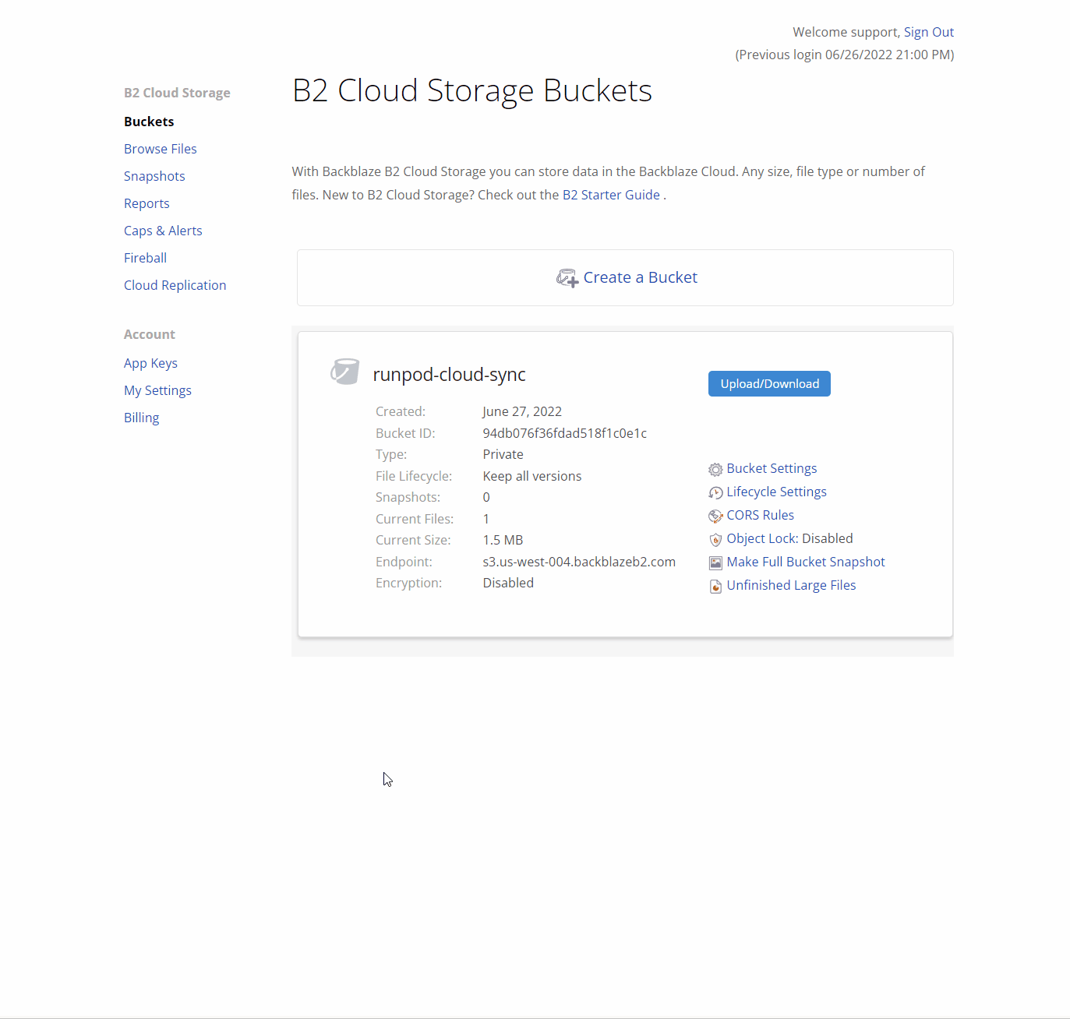This screenshot has width=1070, height=1019.
Task: Click the Account sidebar header
Action: coord(149,334)
